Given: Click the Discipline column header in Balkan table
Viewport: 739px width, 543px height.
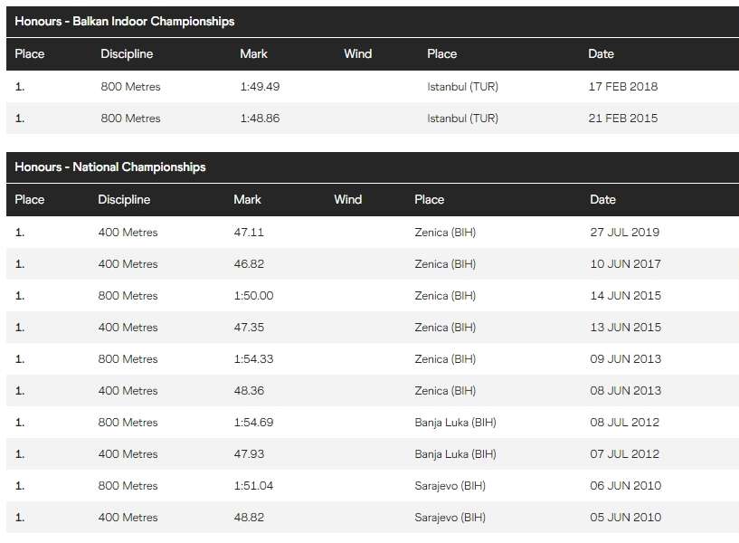Looking at the screenshot, I should 127,53.
